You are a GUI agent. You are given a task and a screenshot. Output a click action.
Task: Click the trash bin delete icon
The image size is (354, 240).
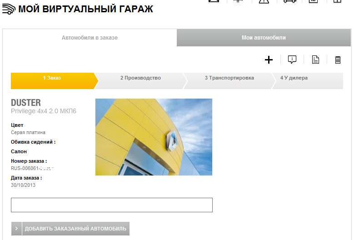click(x=338, y=60)
